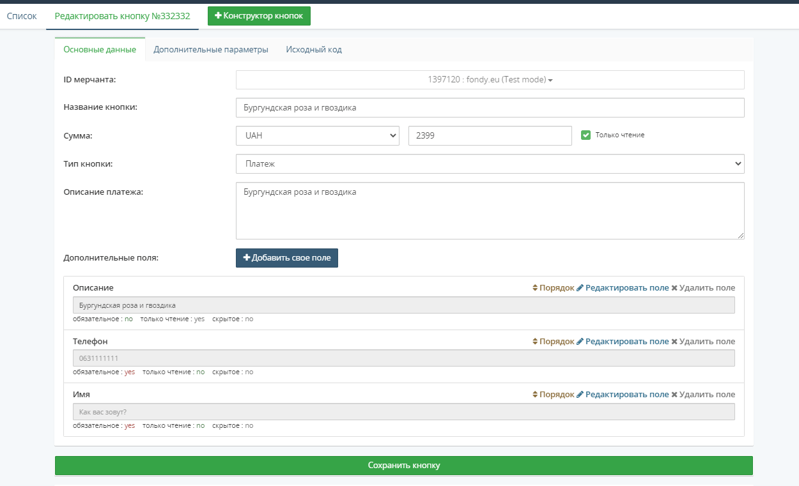Go to the Список tab
This screenshot has height=486, width=799.
pyautogui.click(x=22, y=16)
